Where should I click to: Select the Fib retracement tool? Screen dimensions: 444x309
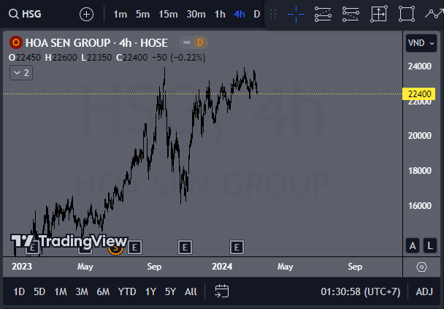(x=351, y=14)
